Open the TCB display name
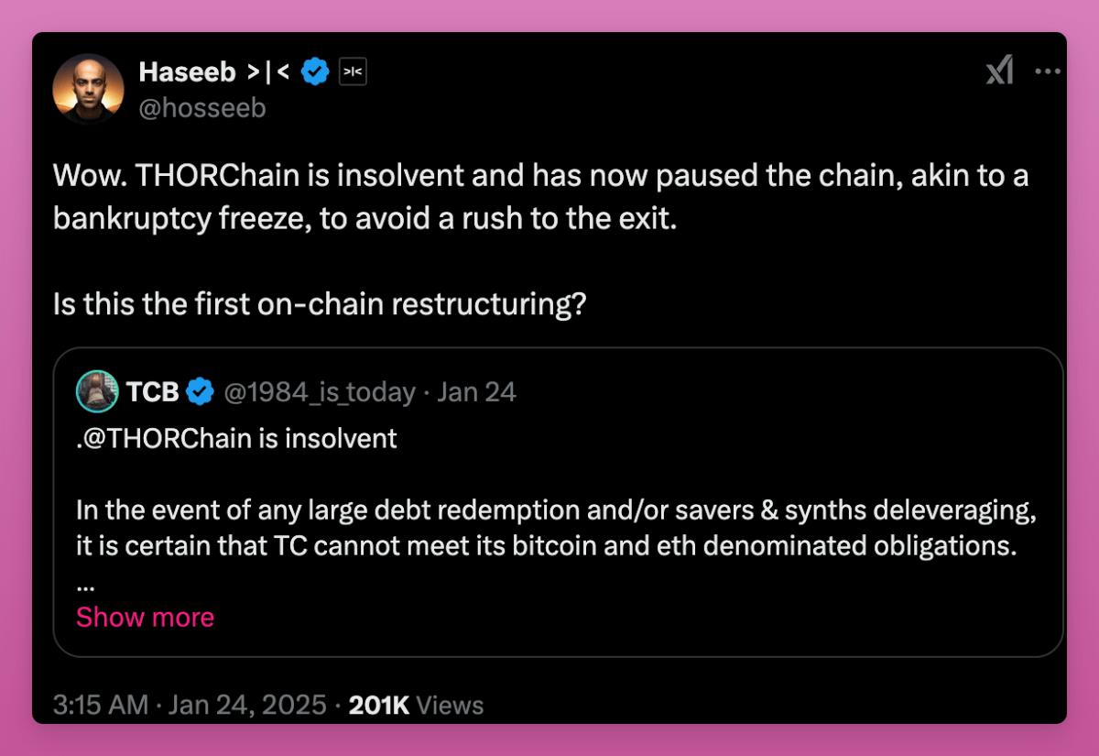1099x756 pixels. pyautogui.click(x=153, y=392)
